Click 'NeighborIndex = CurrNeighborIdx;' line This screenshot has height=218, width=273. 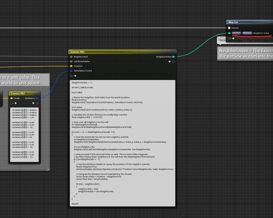[96, 191]
